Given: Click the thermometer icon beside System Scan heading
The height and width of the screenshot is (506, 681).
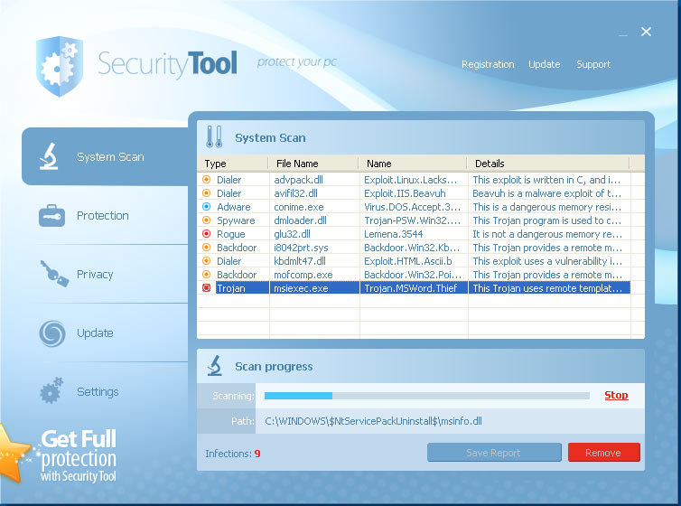Looking at the screenshot, I should coord(214,137).
